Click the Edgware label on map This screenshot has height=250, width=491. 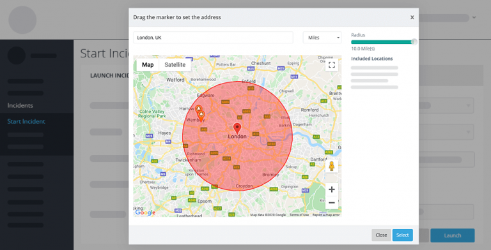[x=206, y=95]
